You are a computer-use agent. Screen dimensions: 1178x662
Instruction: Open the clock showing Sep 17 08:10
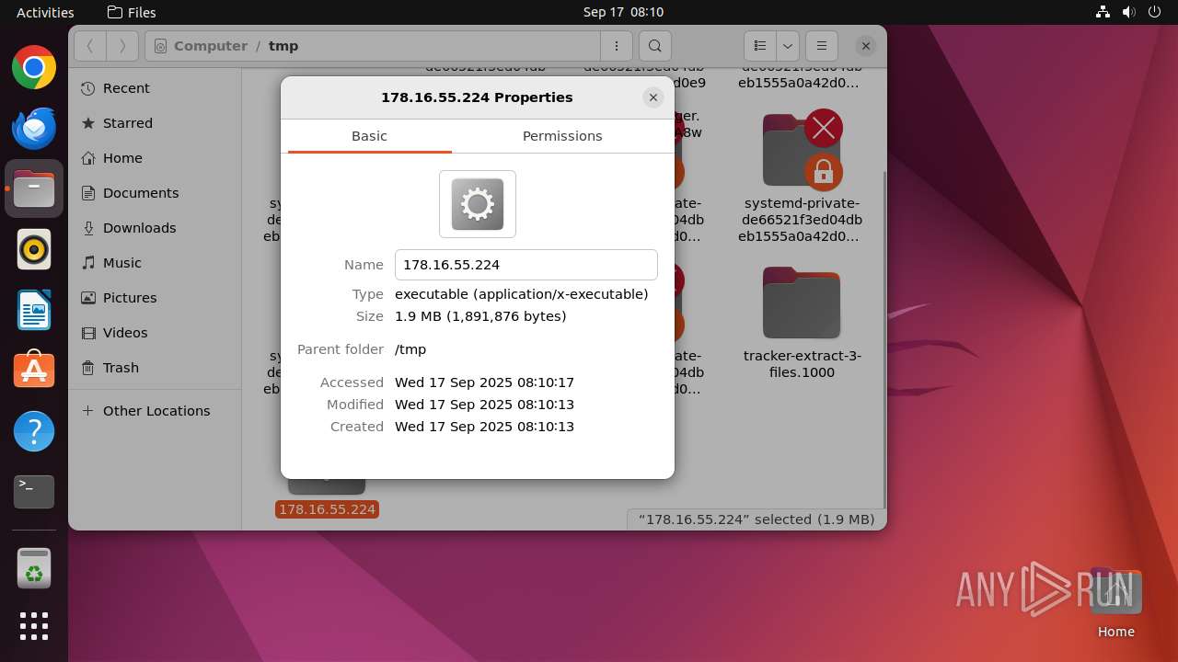pos(623,12)
